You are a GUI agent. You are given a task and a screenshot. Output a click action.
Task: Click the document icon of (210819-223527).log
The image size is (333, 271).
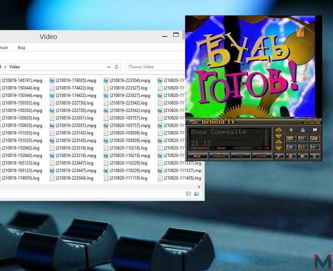106,88
